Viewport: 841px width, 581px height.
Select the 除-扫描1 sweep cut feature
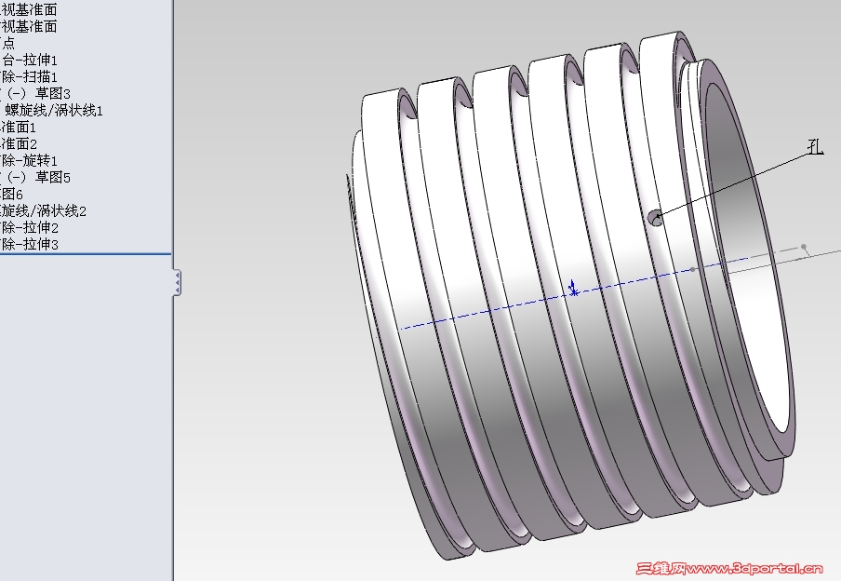pyautogui.click(x=29, y=76)
